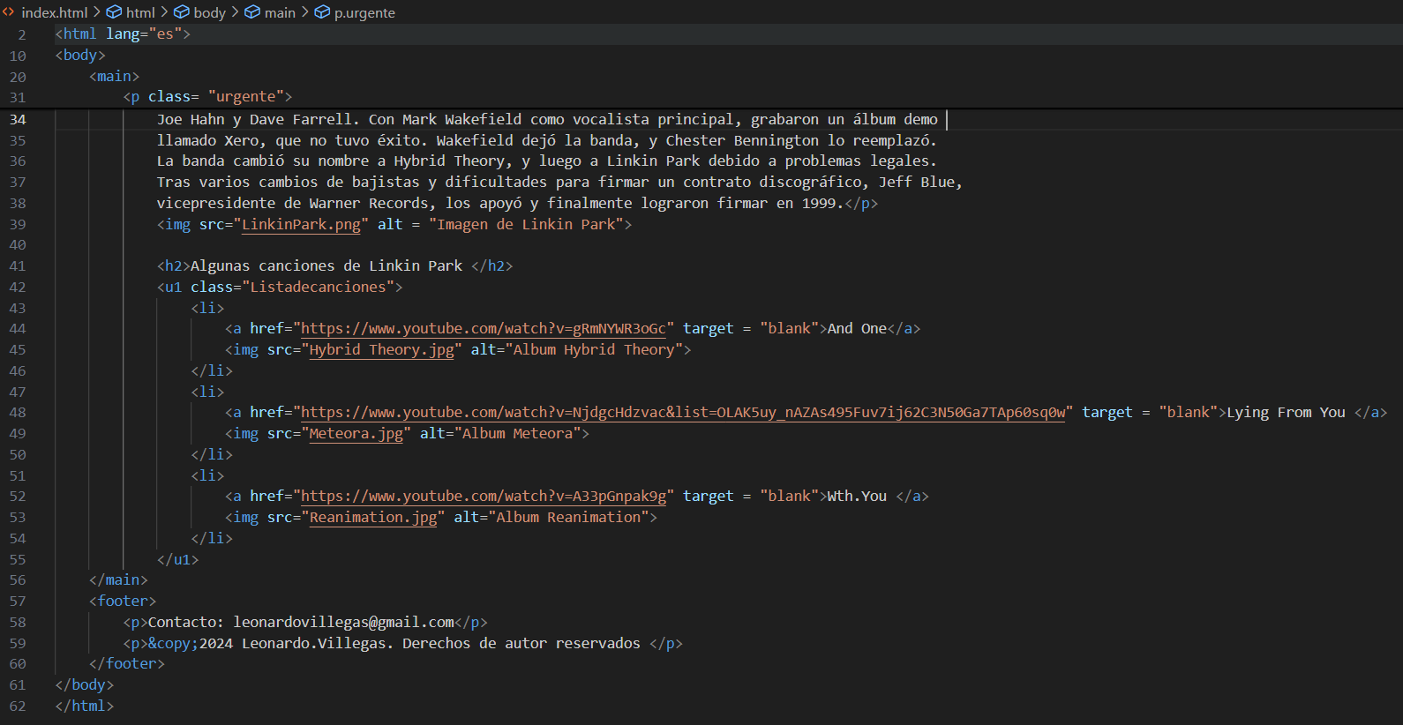
Task: Click the html file icon in breadcrumb
Action: point(9,12)
